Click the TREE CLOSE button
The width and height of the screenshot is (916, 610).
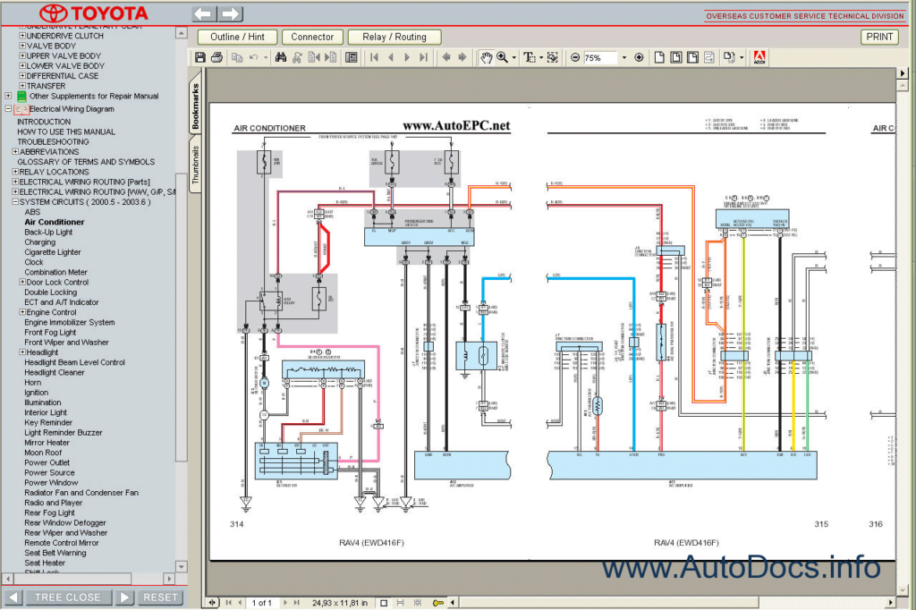click(x=67, y=597)
